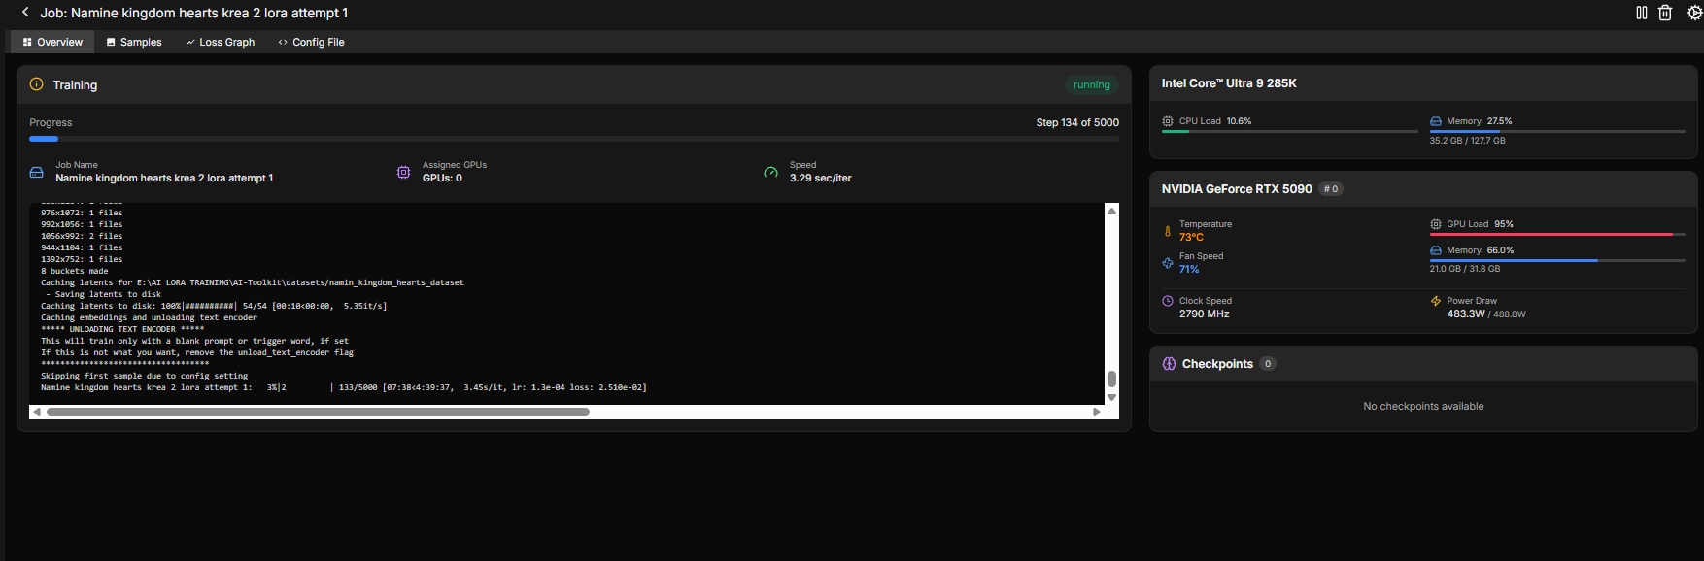1704x561 pixels.
Task: Click the Temperature thermometer icon
Action: [1168, 231]
